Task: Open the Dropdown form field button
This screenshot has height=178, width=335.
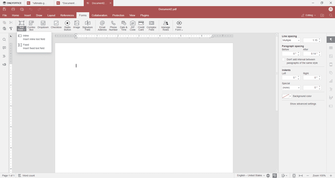Action: pos(43,25)
